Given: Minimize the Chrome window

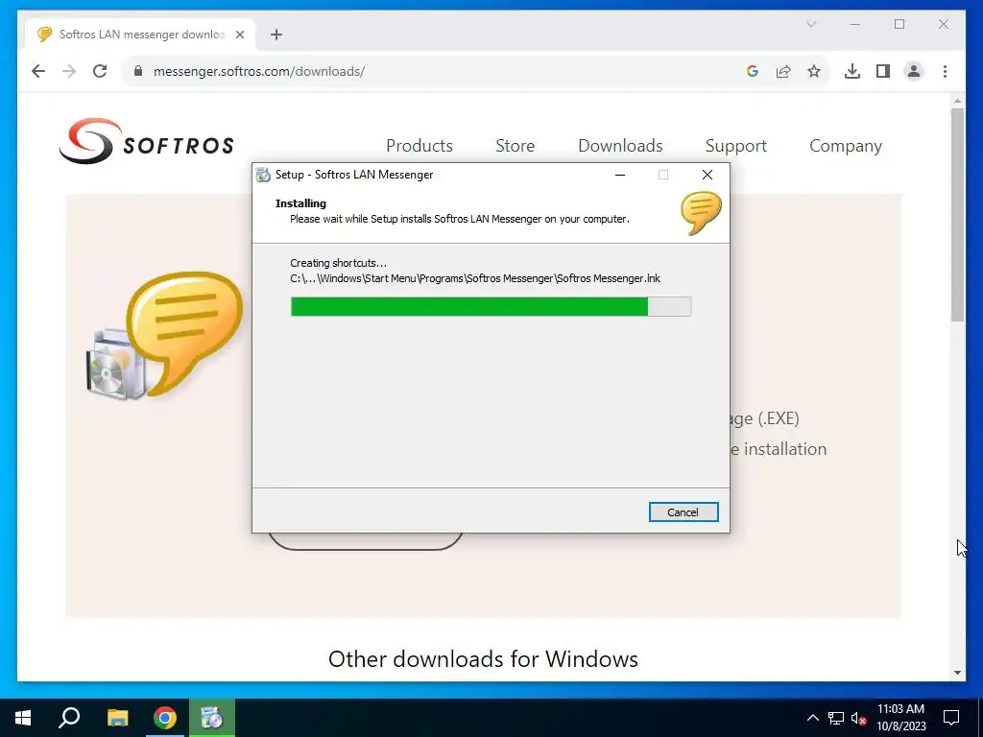Looking at the screenshot, I should (x=855, y=24).
